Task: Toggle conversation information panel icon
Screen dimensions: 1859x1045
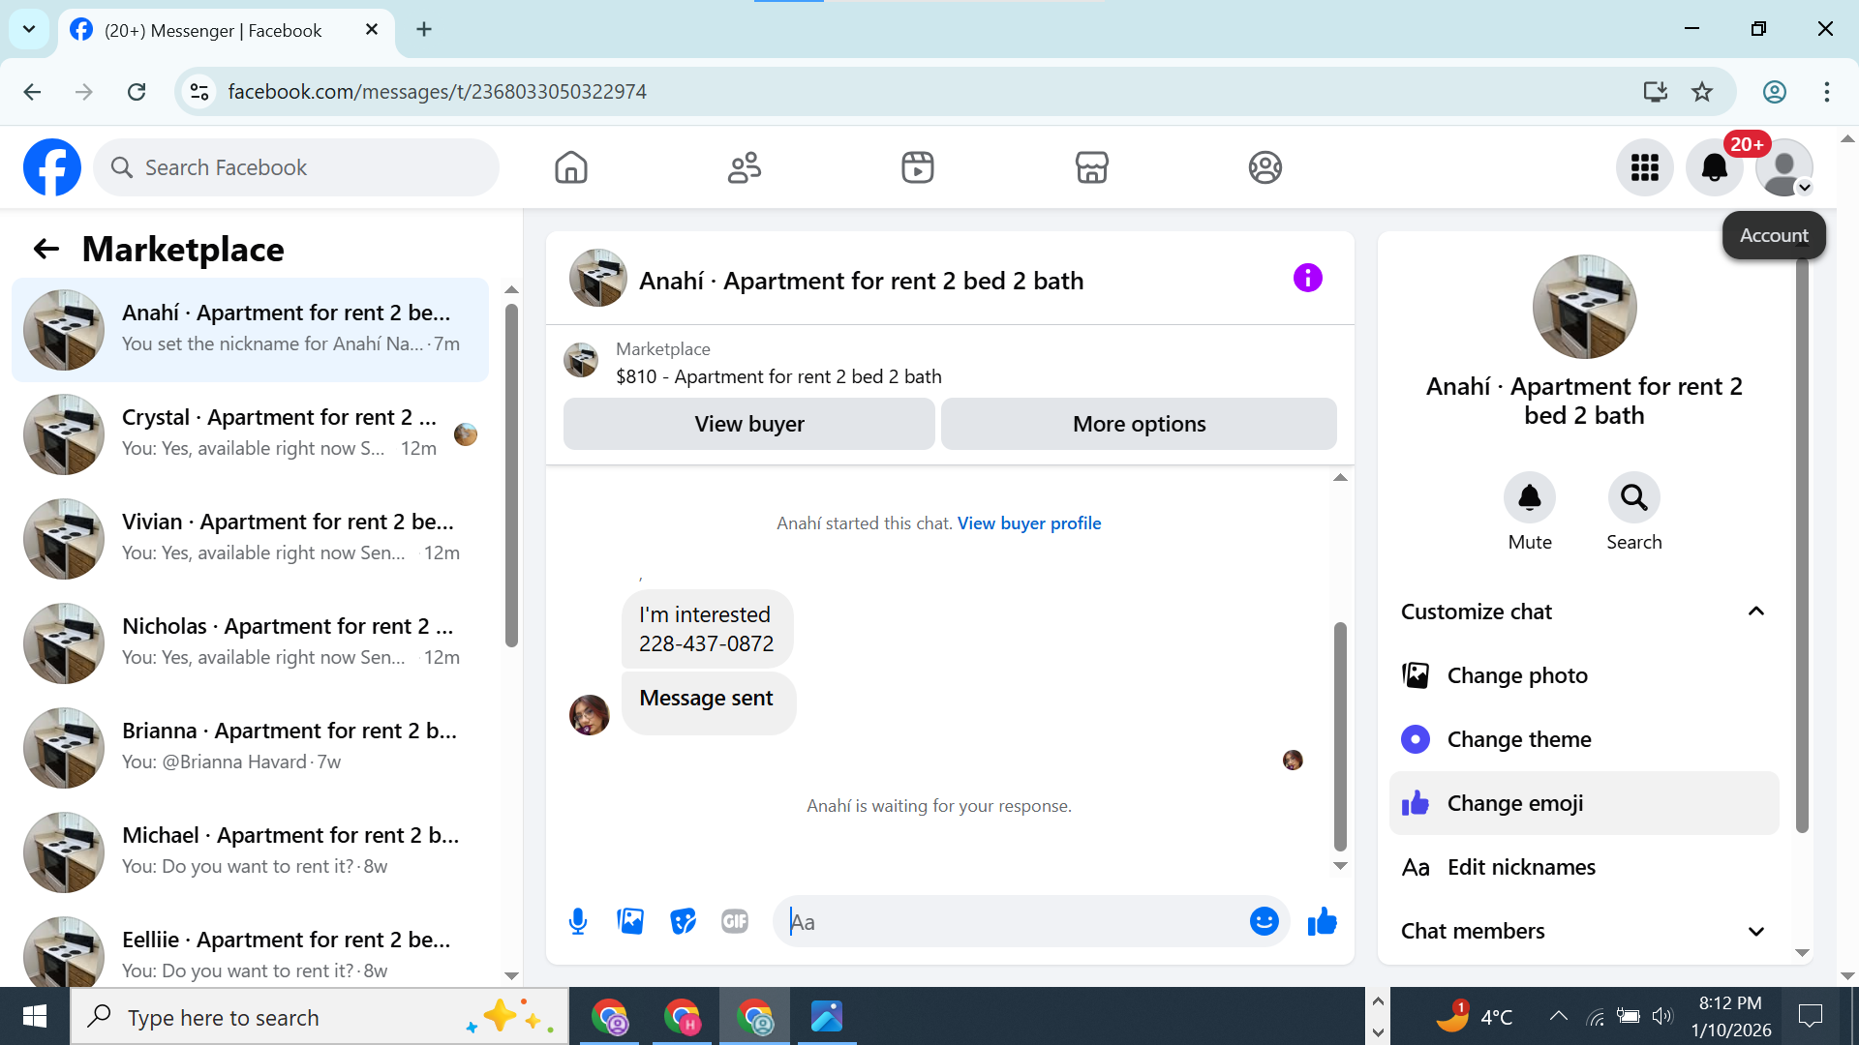Action: pos(1307,279)
